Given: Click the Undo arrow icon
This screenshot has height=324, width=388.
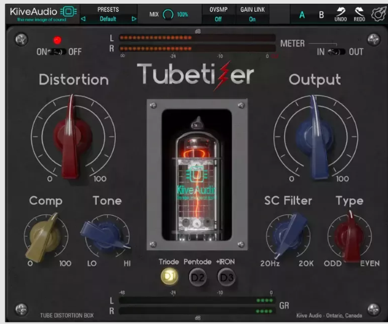Looking at the screenshot, I should point(341,11).
